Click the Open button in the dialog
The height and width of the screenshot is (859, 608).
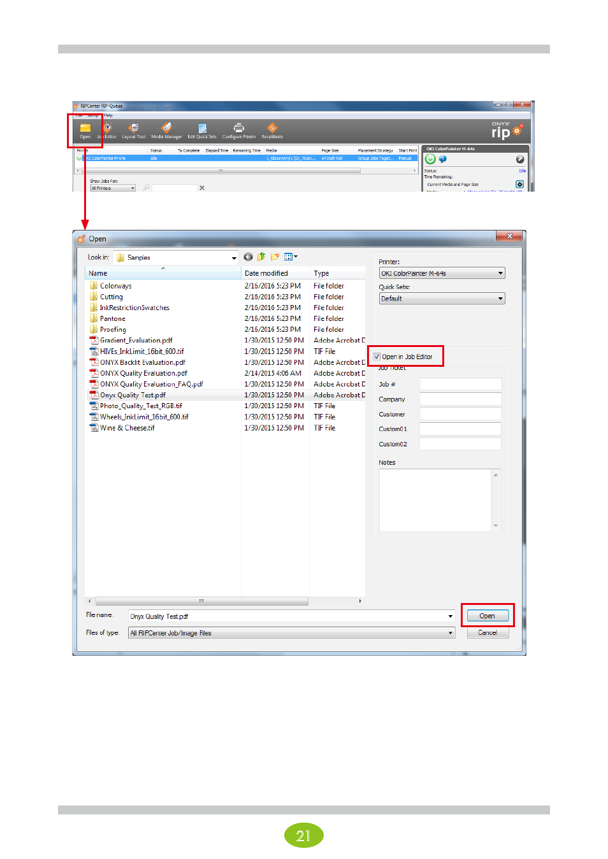(x=488, y=616)
